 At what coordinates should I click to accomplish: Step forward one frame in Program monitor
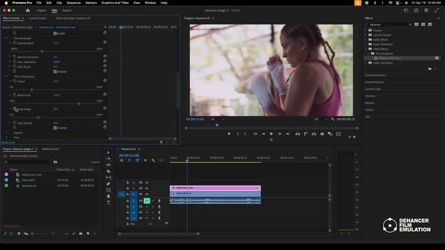(280, 134)
